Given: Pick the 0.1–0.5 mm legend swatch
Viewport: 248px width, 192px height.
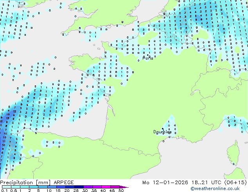Looking at the screenshot, I should tap(7, 187).
